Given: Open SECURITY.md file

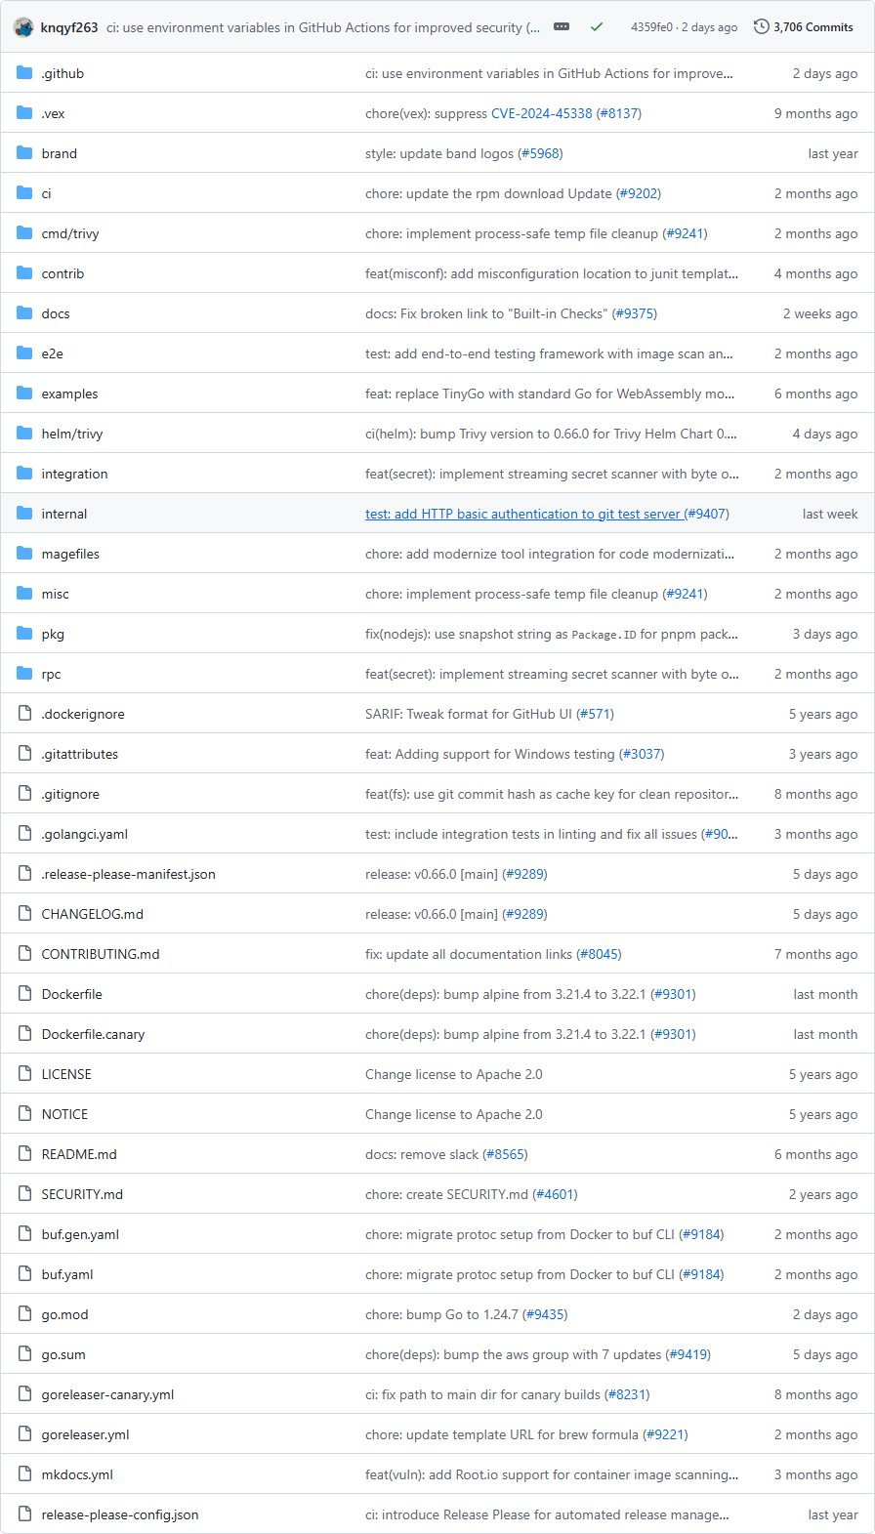Looking at the screenshot, I should coord(82,1194).
